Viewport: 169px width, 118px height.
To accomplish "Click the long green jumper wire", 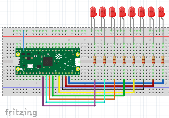I will [x=88, y=95].
